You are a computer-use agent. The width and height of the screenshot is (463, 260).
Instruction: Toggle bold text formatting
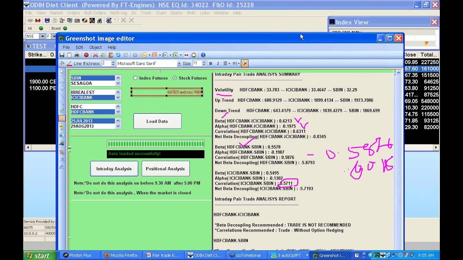click(211, 63)
